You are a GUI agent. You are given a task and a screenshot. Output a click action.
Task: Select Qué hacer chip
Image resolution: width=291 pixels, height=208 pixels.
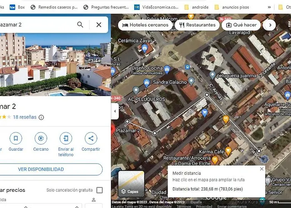pyautogui.click(x=241, y=25)
